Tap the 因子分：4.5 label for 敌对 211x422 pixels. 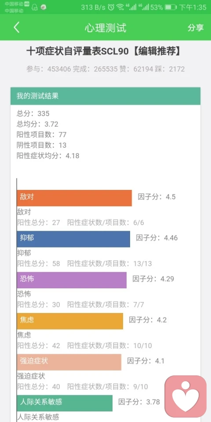tap(156, 197)
